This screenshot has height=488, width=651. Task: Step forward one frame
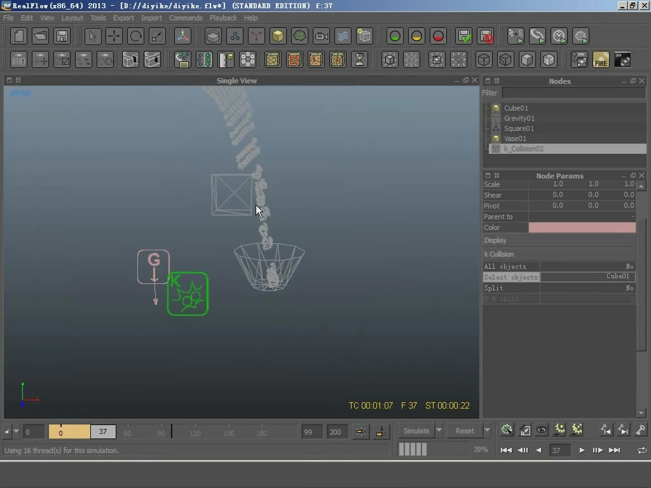598,451
